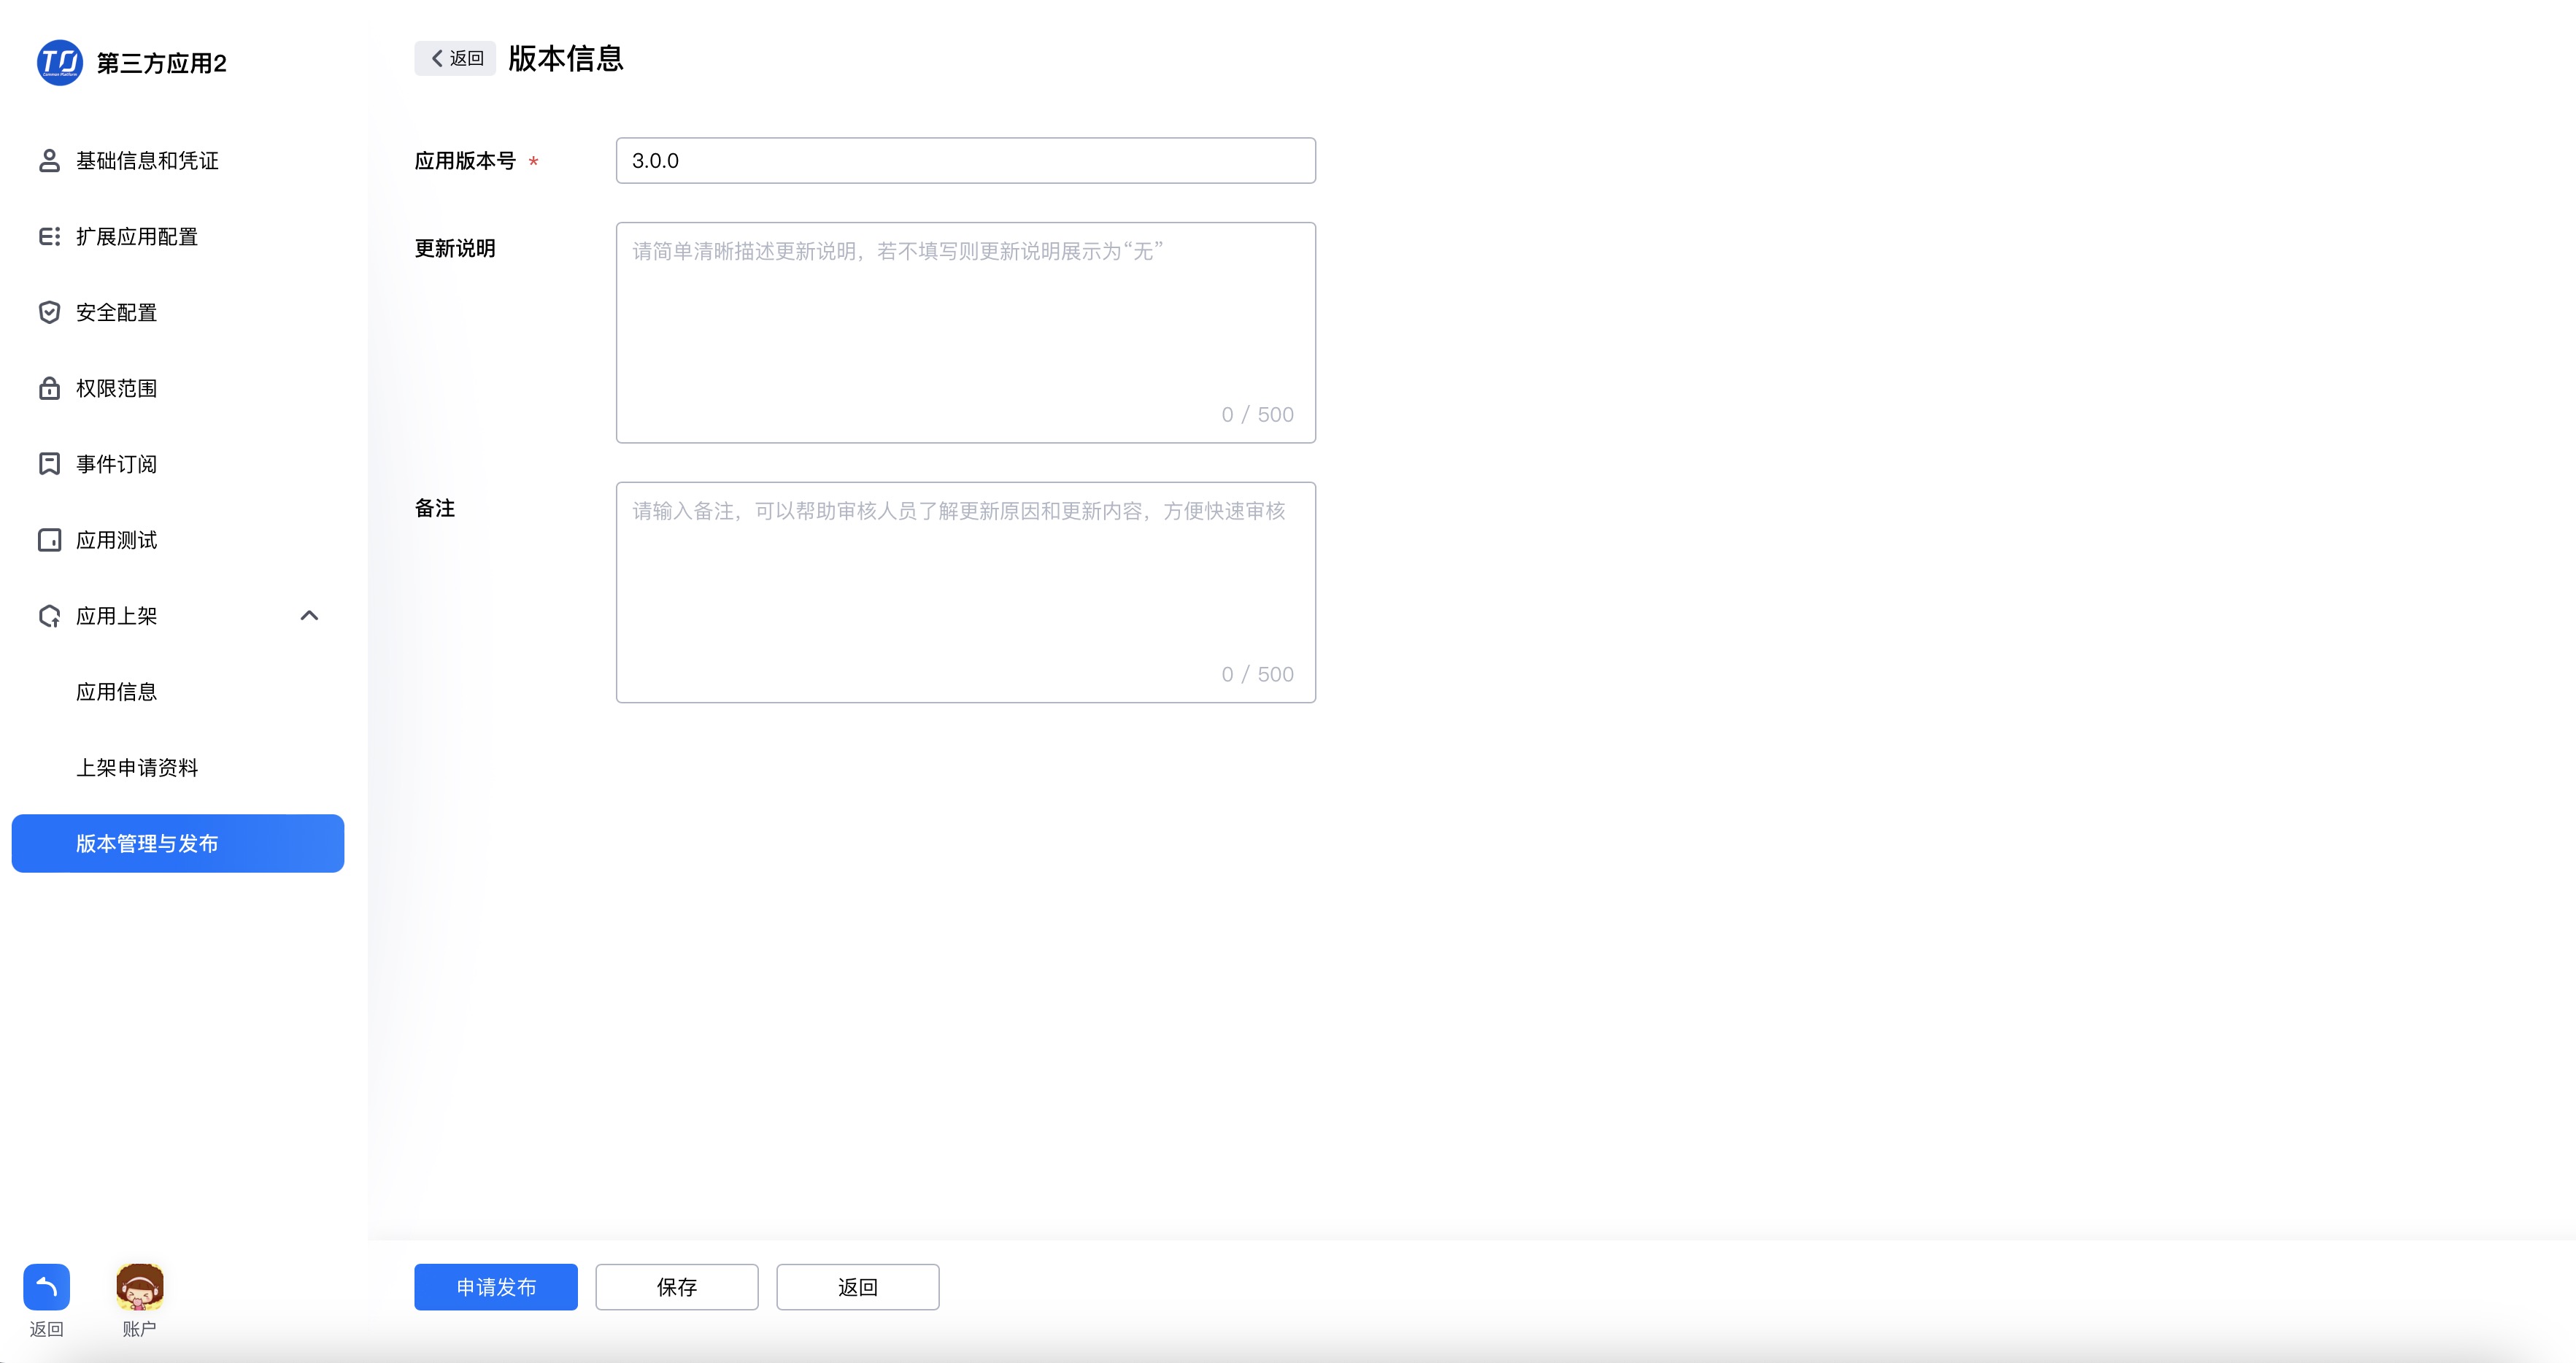Select 版本管理与发布 submenu item
This screenshot has height=1363, width=2576.
click(x=178, y=843)
